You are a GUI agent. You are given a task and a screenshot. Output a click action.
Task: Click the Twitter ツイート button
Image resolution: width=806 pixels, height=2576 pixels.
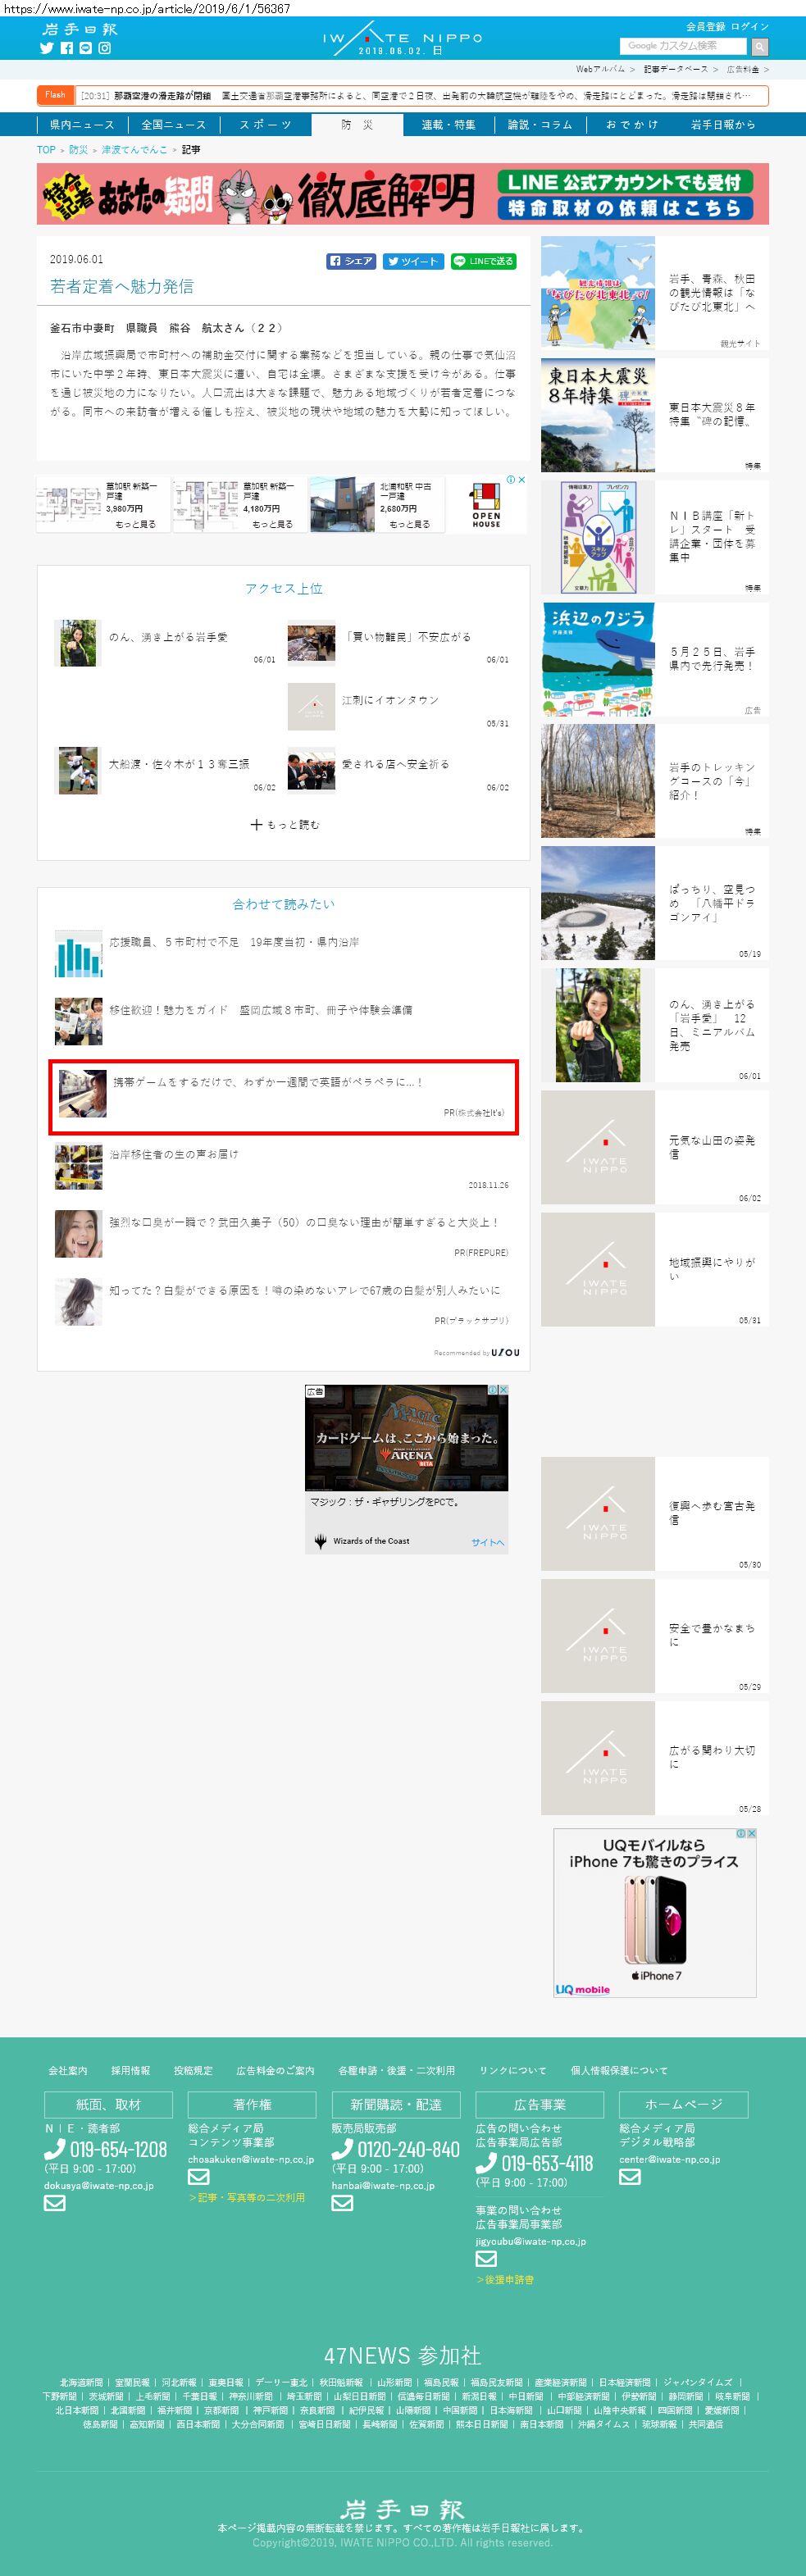click(413, 261)
